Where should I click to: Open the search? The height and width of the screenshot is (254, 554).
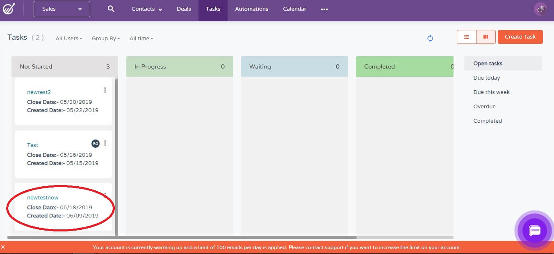click(x=111, y=8)
